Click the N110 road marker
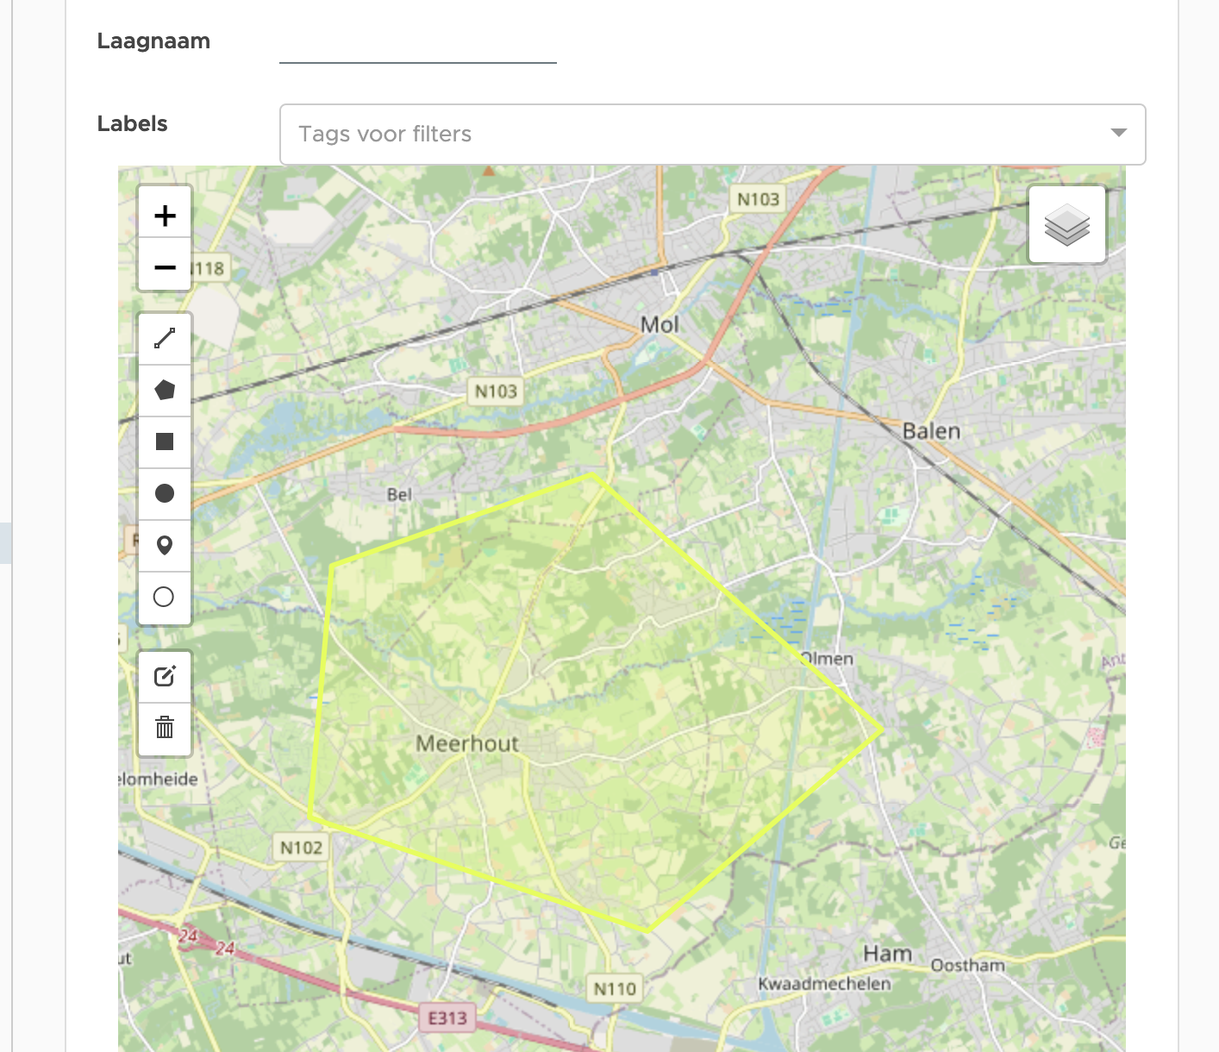The image size is (1219, 1052). pos(615,989)
